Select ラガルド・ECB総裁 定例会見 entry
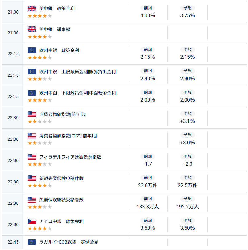This screenshot has width=248, height=250. (69, 242)
